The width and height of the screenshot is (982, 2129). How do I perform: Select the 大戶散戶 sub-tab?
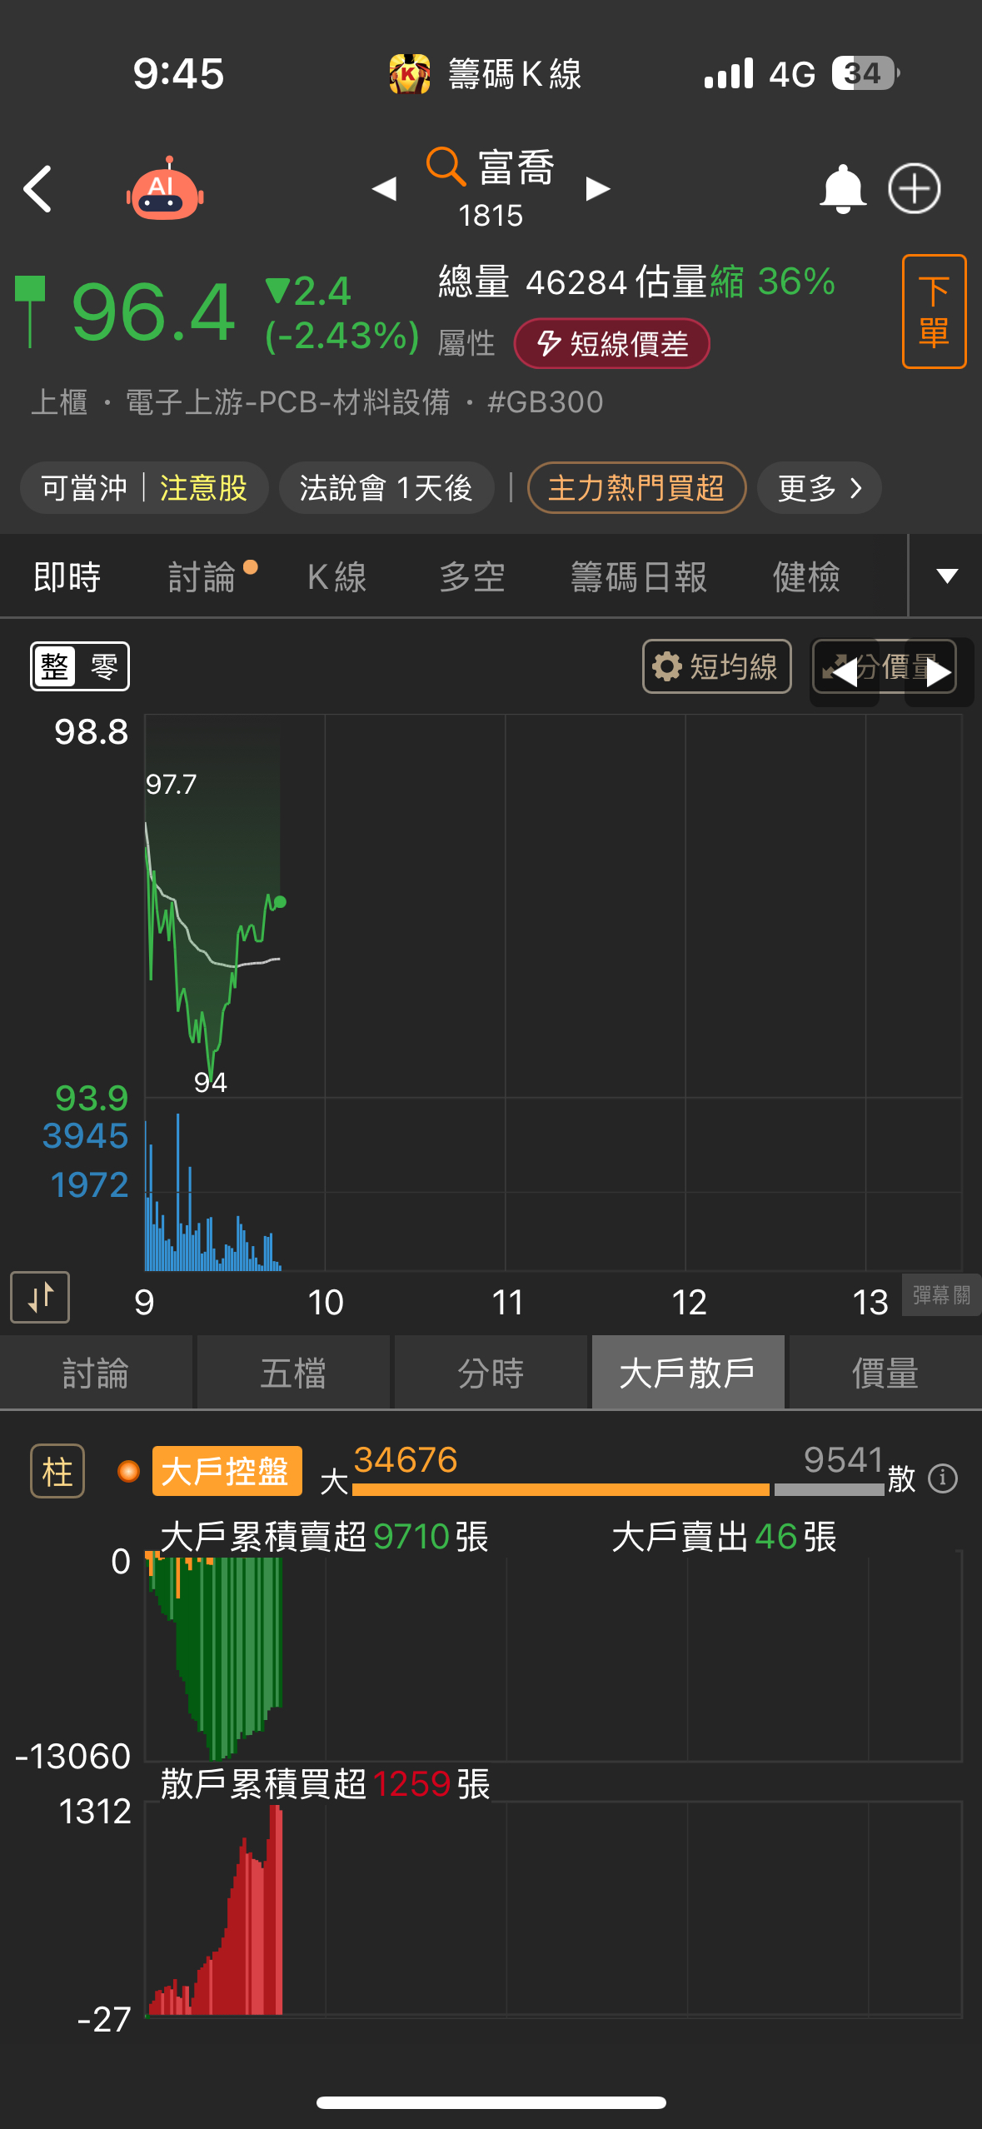coord(688,1373)
